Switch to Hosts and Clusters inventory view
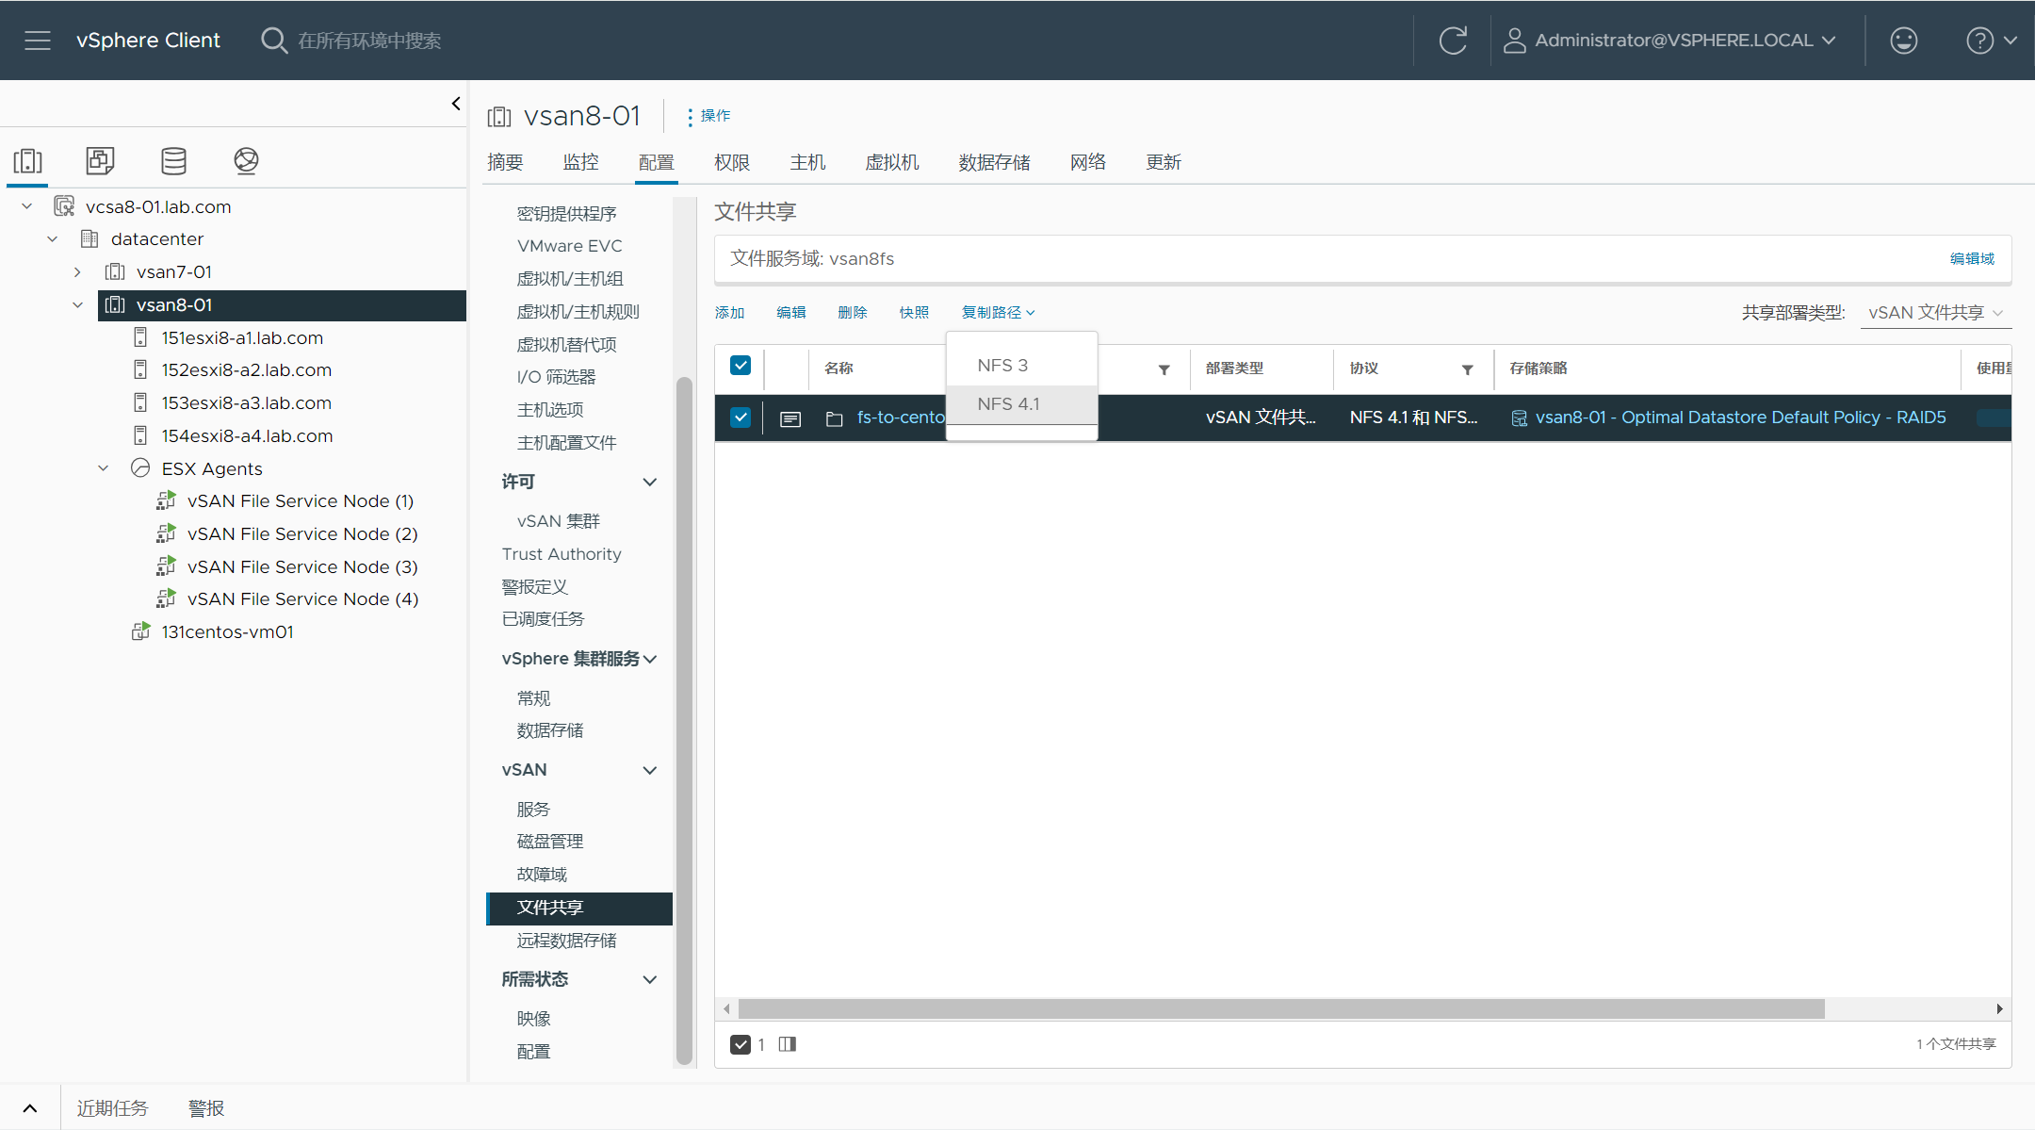This screenshot has height=1130, width=2035. click(28, 160)
